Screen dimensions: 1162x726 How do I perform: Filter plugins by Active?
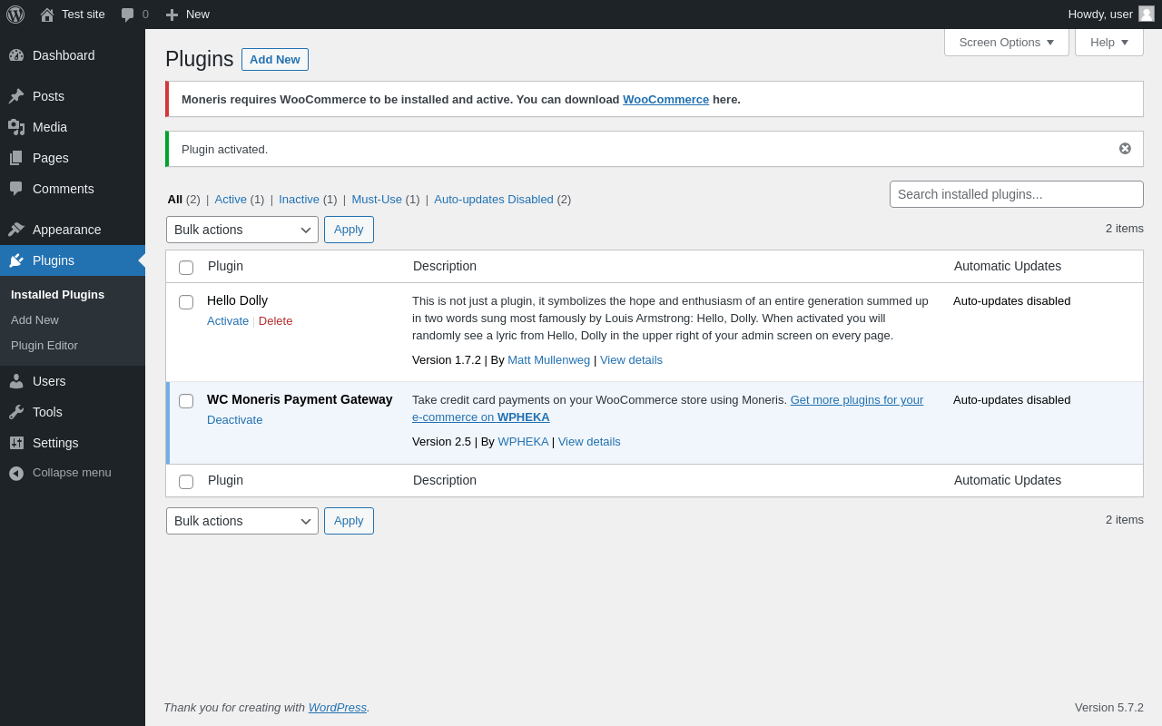click(231, 200)
